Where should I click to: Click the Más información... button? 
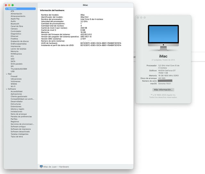tap(163, 90)
